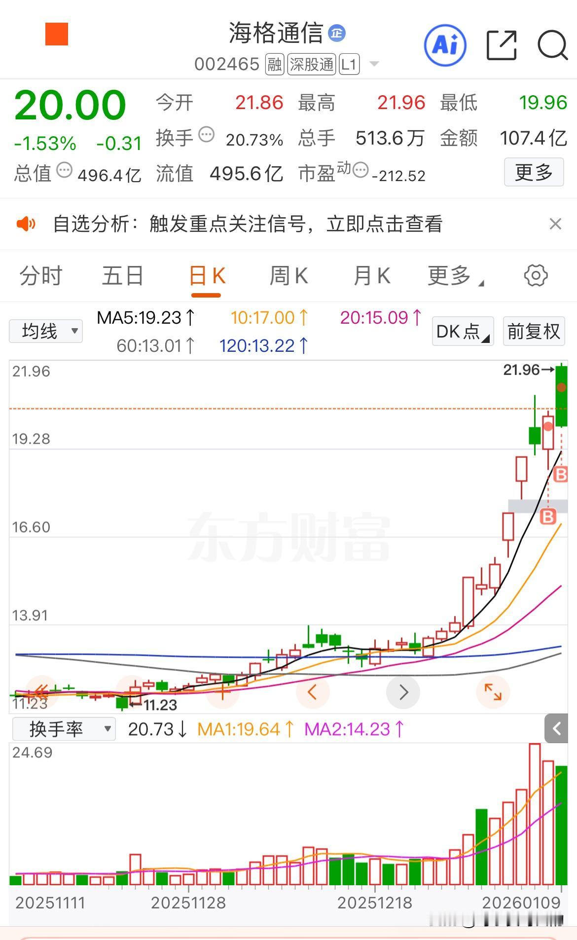Tap the info icon beside 市盈动
Screen dimensions: 577x940
[361, 170]
